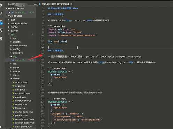Expand the mock folder arrow
Image resolution: width=173 pixels, height=129 pixels.
point(11,68)
